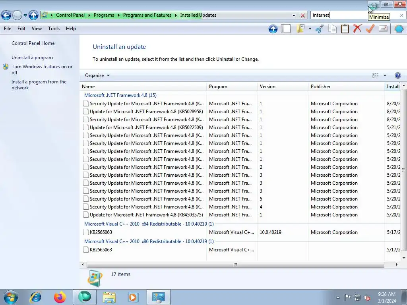The height and width of the screenshot is (305, 407).
Task: Select KB2565063 under the x64 Redistributable group
Action: pyautogui.click(x=101, y=232)
